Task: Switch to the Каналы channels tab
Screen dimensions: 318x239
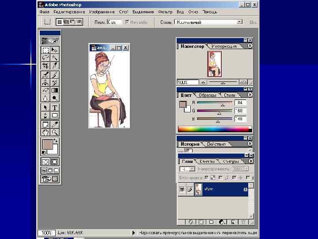Action: click(207, 162)
